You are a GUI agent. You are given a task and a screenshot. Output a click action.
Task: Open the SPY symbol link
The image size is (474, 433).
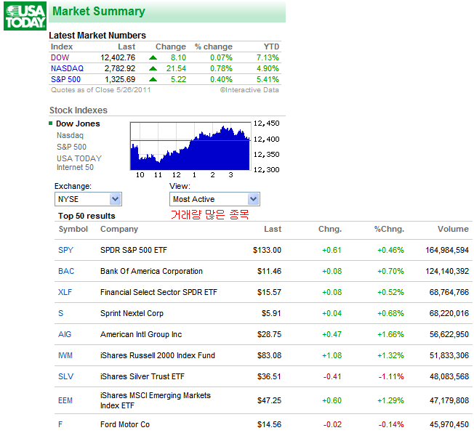point(65,250)
